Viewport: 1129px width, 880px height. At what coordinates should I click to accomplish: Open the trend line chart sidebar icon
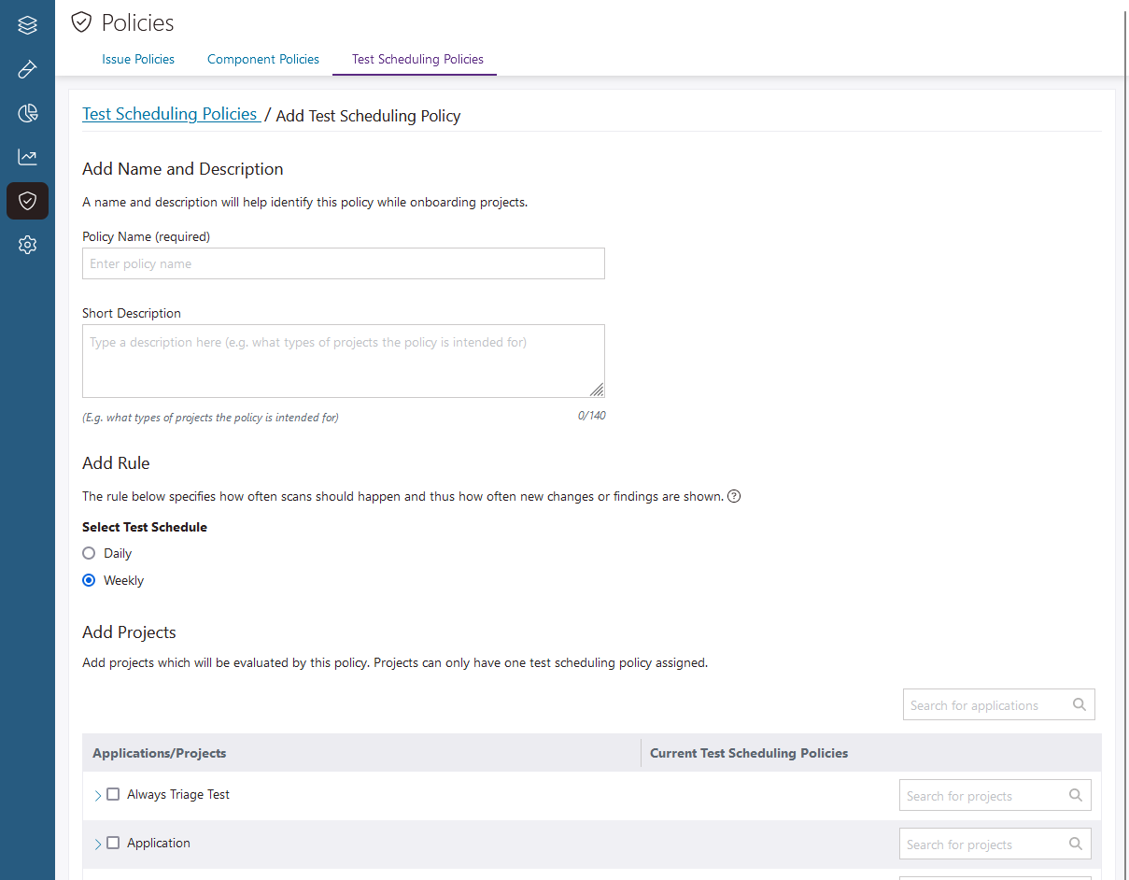(x=27, y=157)
